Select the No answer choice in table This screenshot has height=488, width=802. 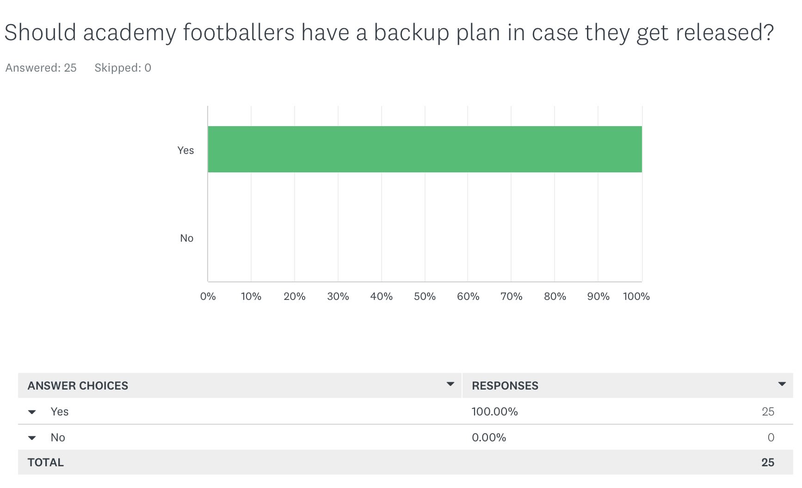point(58,438)
